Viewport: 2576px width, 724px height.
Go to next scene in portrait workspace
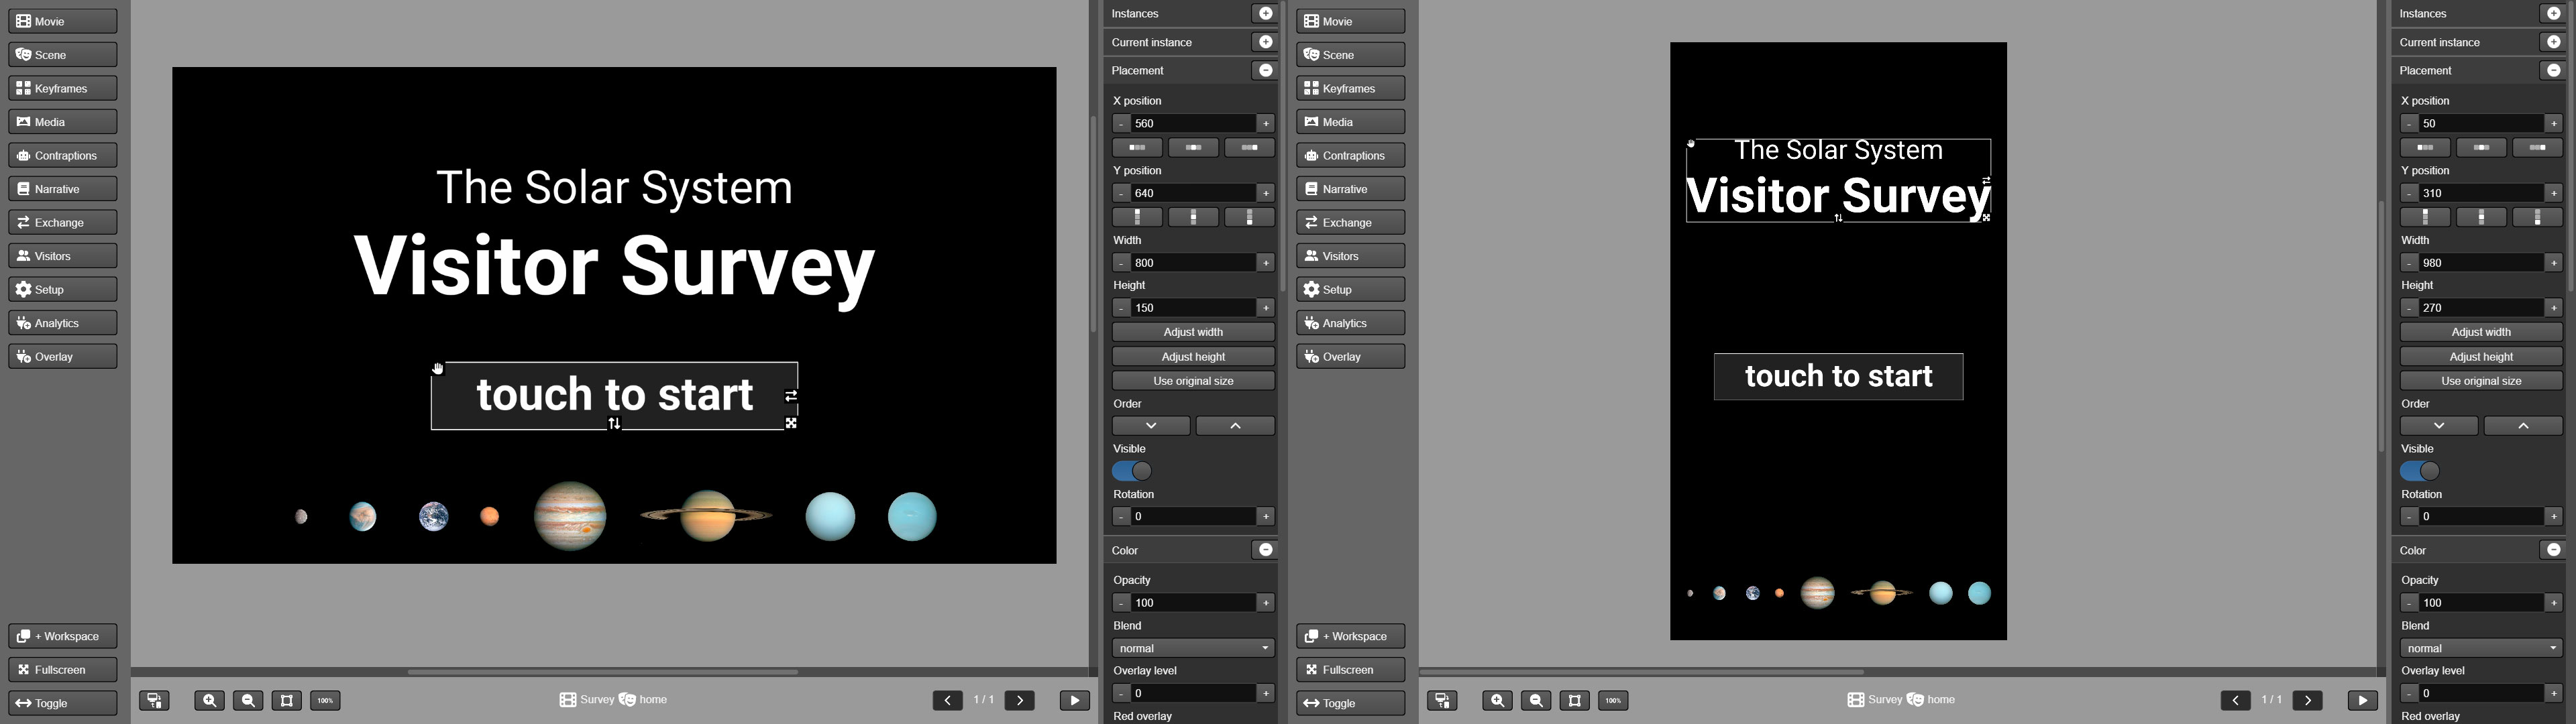coord(2307,700)
